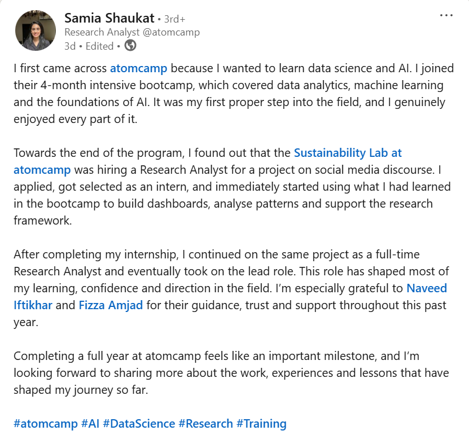Select the #Research hashtag
Screen dimensions: 469x435
pyautogui.click(x=205, y=423)
